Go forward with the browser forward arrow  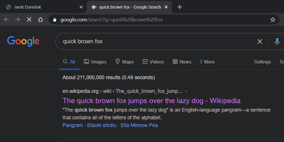18,20
